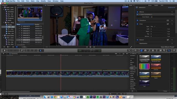Image resolution: width=177 pixels, height=99 pixels.
Task: Adjust the Crop Left slider
Action: (x=157, y=29)
